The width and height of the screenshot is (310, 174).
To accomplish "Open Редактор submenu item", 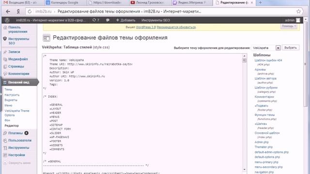I will point(12,126).
